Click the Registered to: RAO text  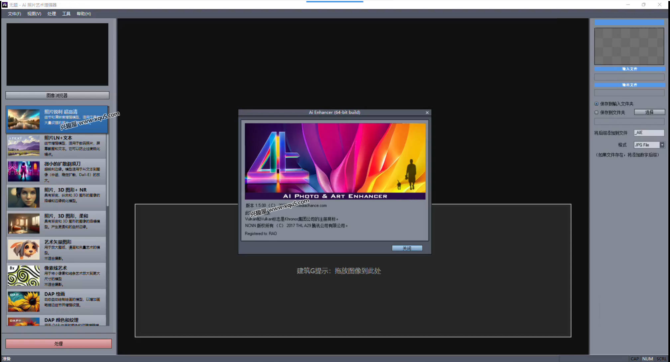tap(261, 233)
